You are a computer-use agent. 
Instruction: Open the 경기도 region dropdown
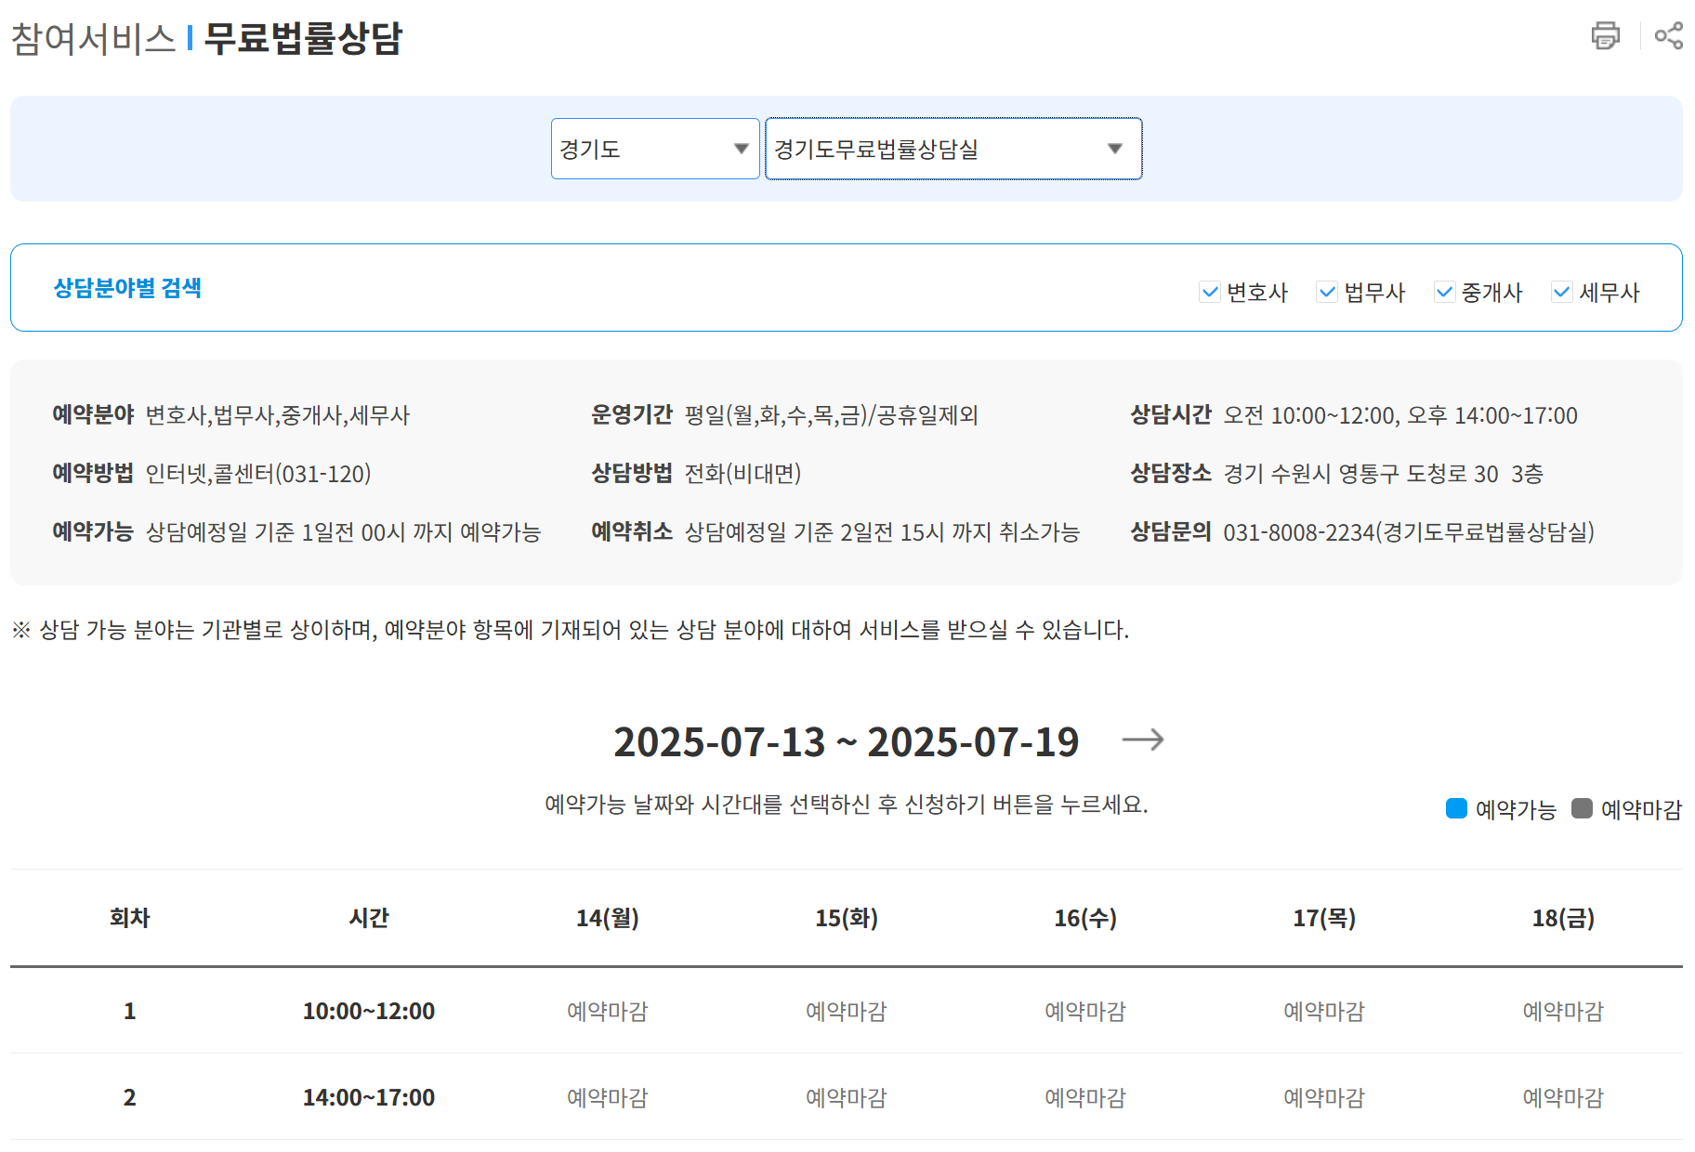[x=655, y=149]
